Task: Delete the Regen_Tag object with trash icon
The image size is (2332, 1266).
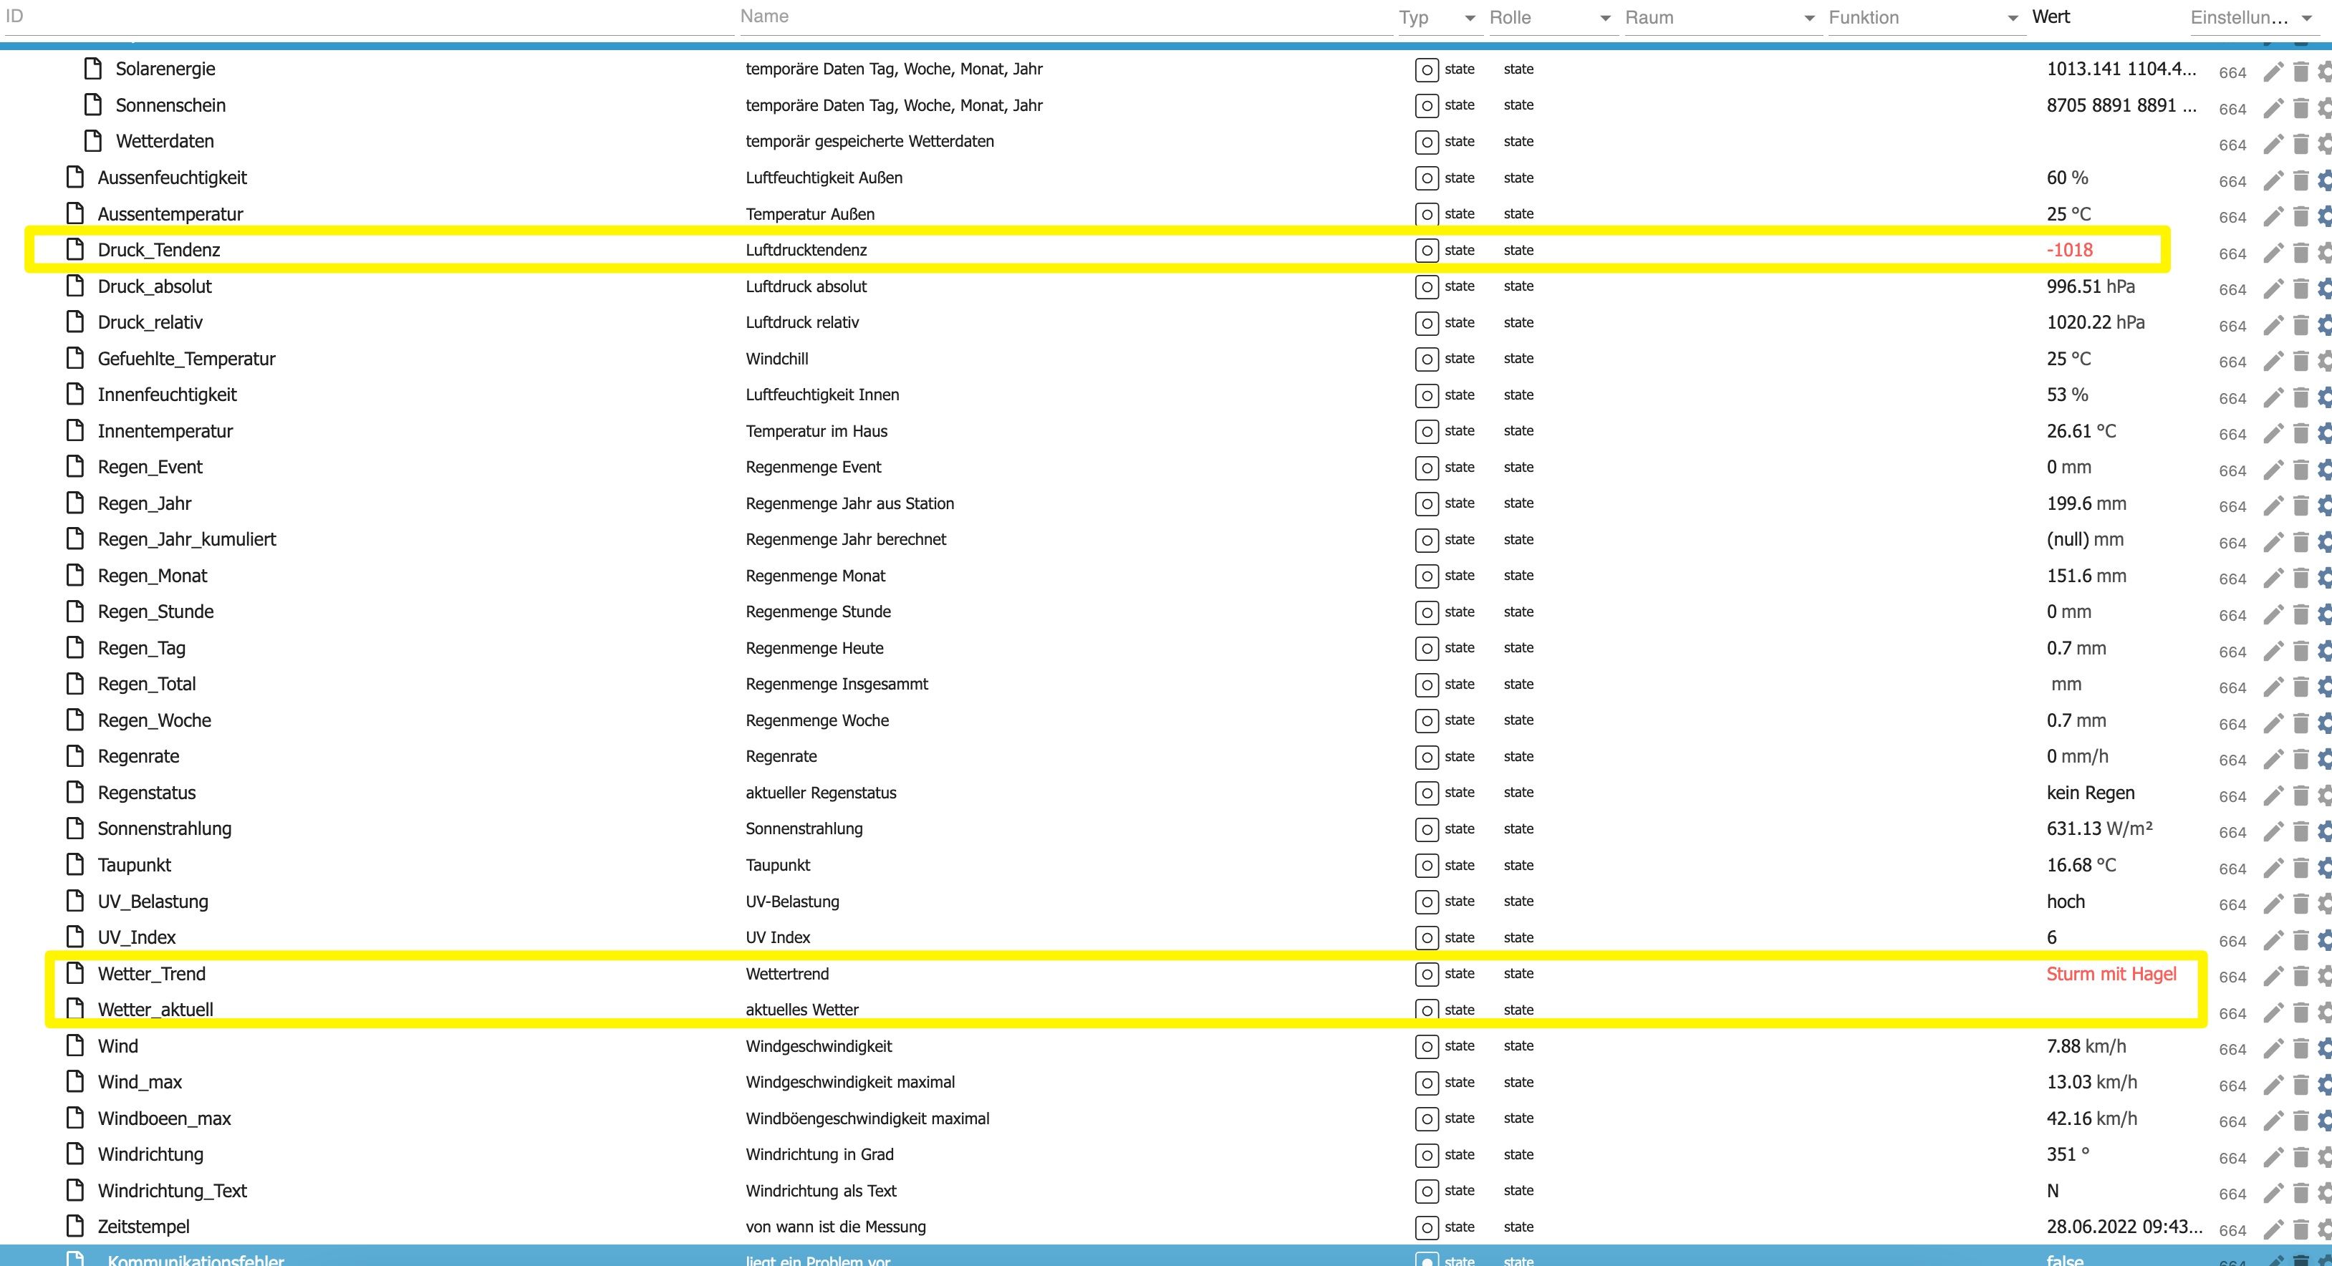Action: click(x=2300, y=652)
